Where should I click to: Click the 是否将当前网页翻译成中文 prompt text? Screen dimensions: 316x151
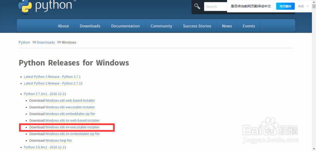(251, 6)
